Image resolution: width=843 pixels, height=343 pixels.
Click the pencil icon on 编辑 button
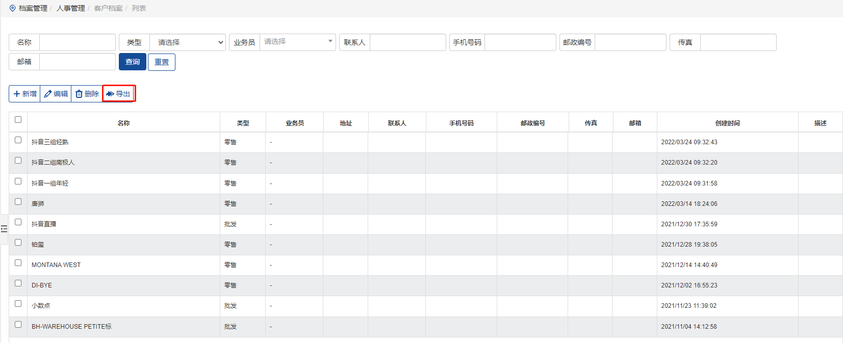click(x=48, y=94)
